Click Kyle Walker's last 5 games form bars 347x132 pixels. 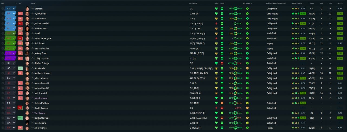coord(295,14)
